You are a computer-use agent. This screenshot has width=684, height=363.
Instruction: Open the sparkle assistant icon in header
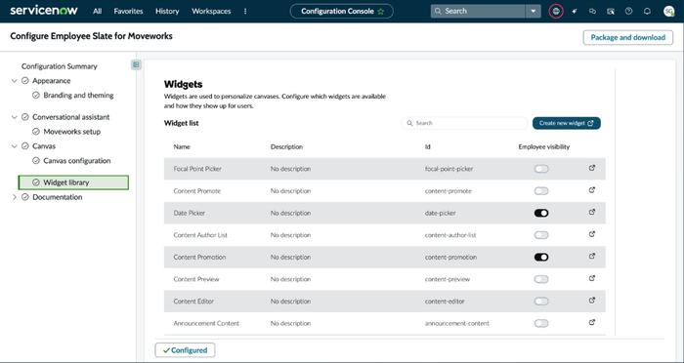tap(575, 12)
